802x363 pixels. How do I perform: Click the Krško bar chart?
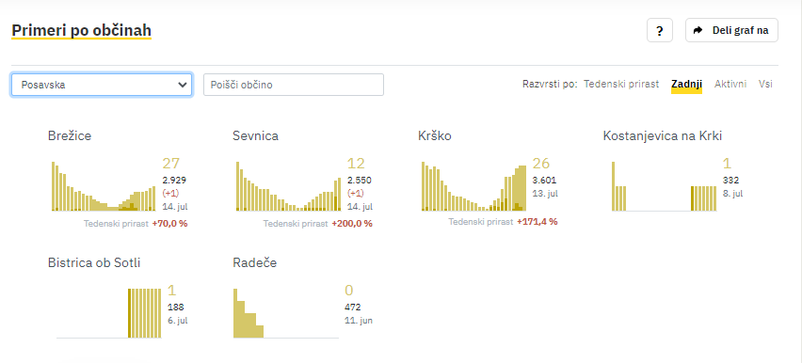(473, 186)
